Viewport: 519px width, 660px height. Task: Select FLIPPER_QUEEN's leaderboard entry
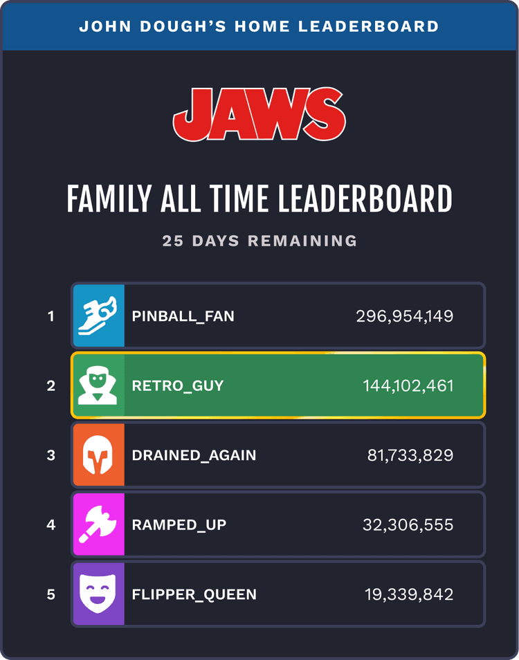277,594
